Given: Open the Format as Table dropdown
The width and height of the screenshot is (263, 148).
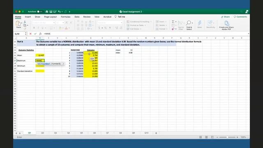Looking at the screenshot, I should [x=136, y=25].
